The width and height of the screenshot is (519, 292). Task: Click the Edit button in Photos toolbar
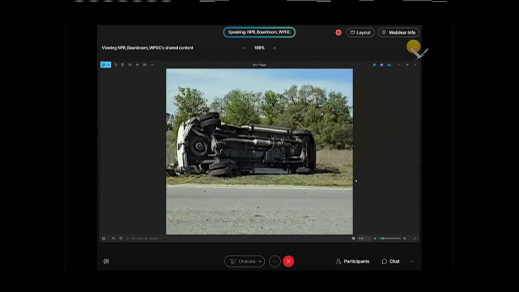106,65
